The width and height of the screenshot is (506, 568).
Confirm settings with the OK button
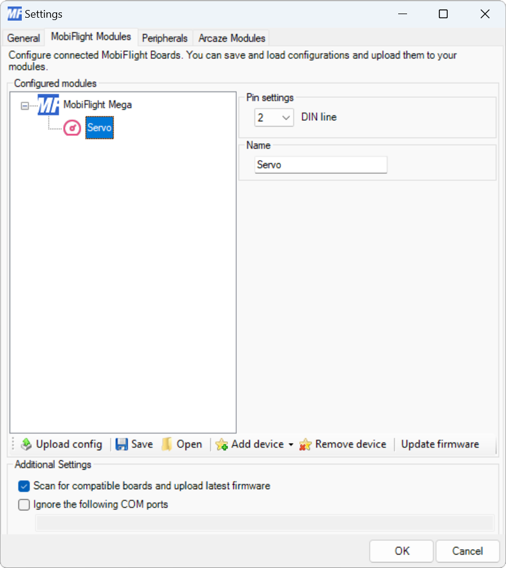[401, 551]
